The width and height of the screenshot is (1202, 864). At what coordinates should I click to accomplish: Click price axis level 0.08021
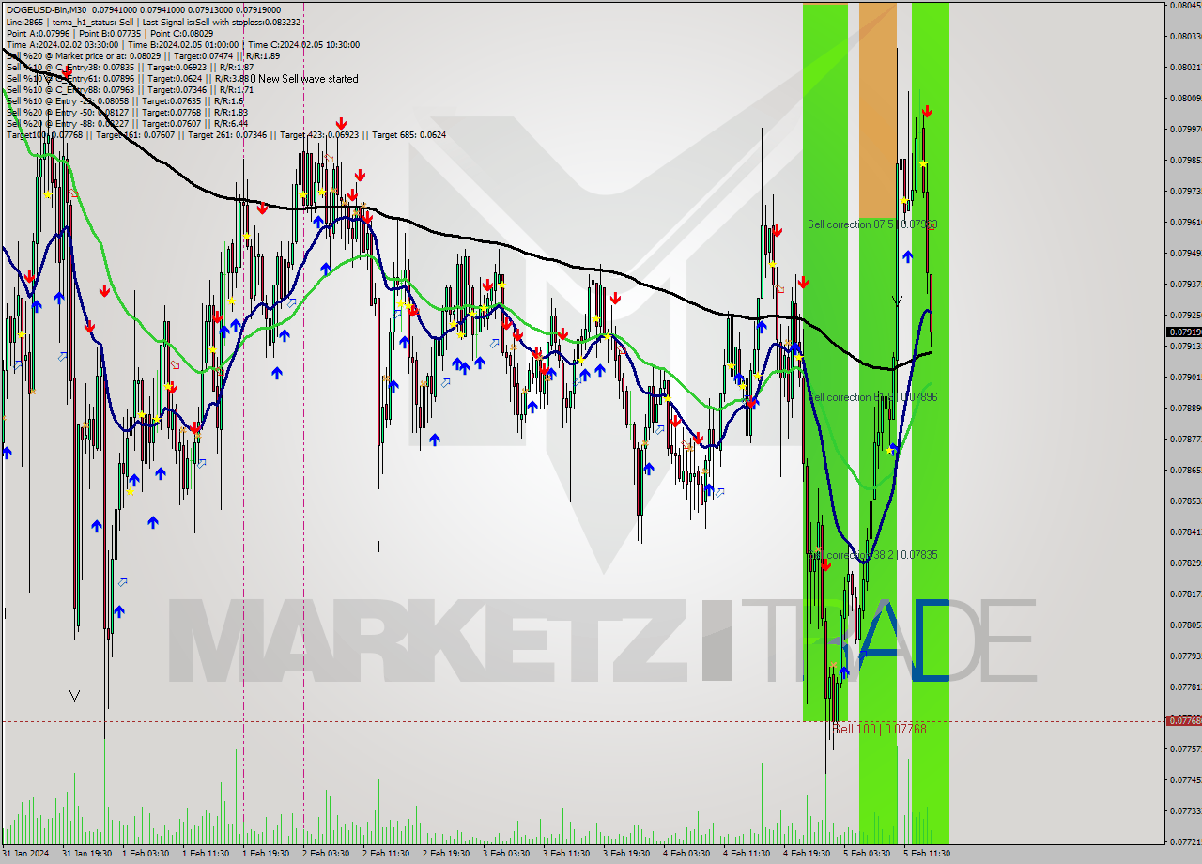(x=1185, y=67)
